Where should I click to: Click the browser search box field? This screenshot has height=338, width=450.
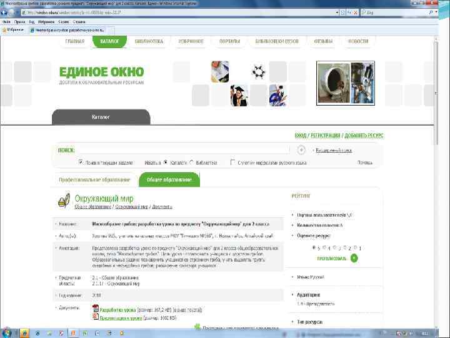tap(395, 13)
